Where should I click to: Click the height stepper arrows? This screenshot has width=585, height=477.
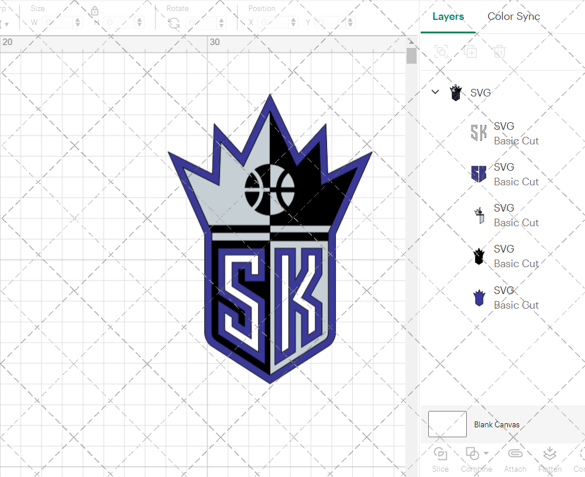coord(140,23)
